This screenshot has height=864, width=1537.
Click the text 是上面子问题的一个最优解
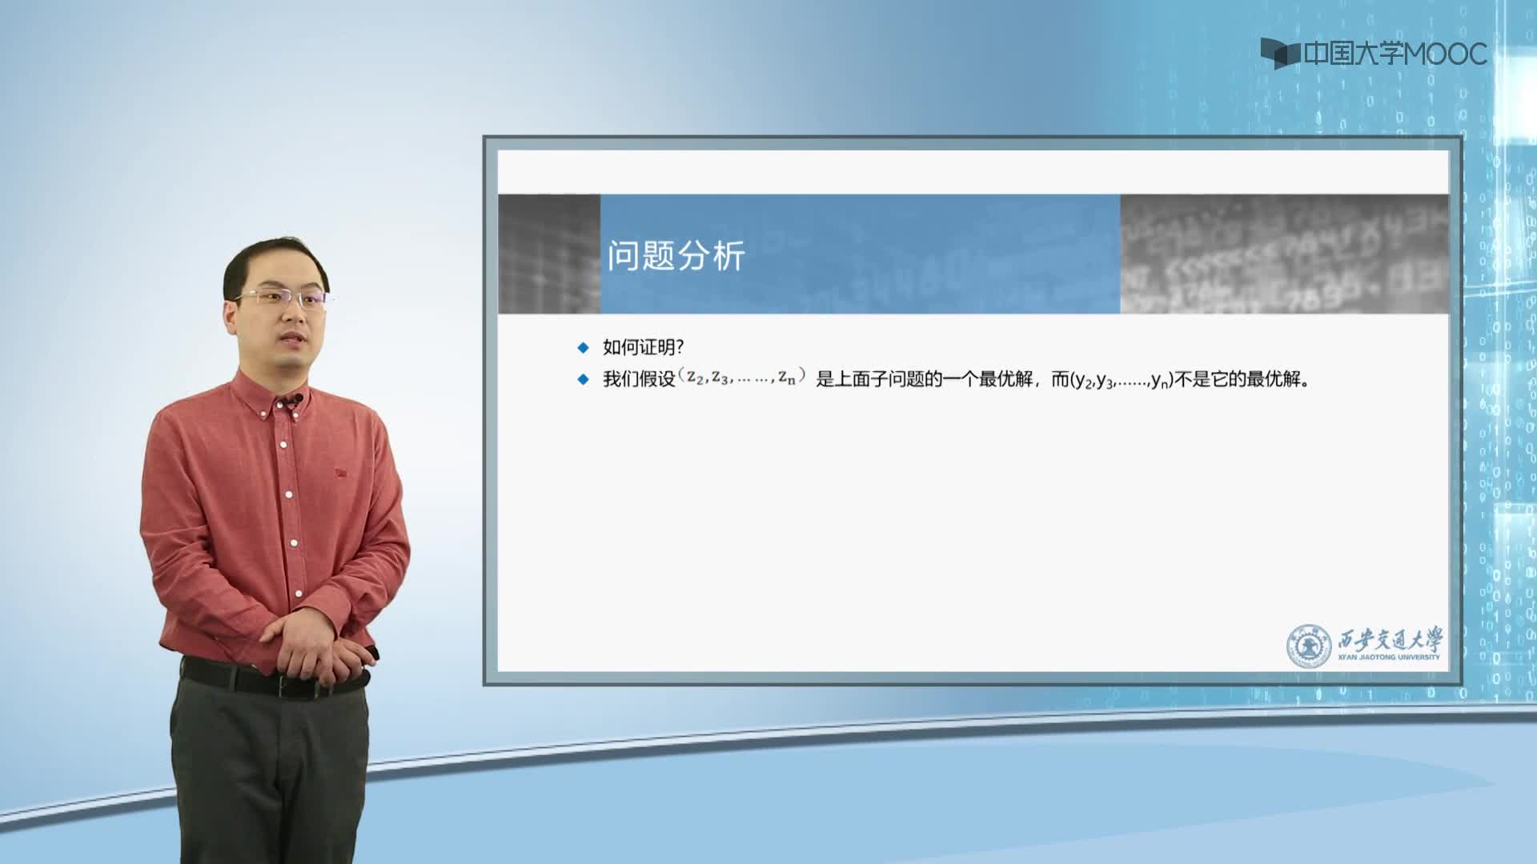[x=924, y=379]
